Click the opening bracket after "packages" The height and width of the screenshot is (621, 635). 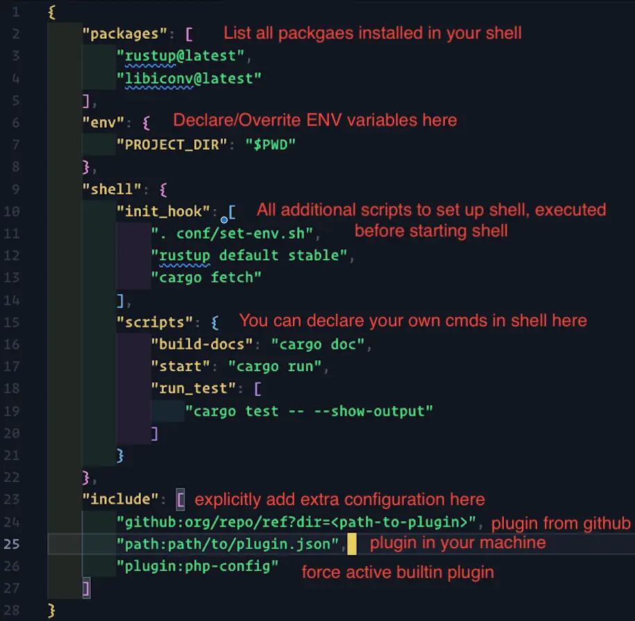pos(189,35)
